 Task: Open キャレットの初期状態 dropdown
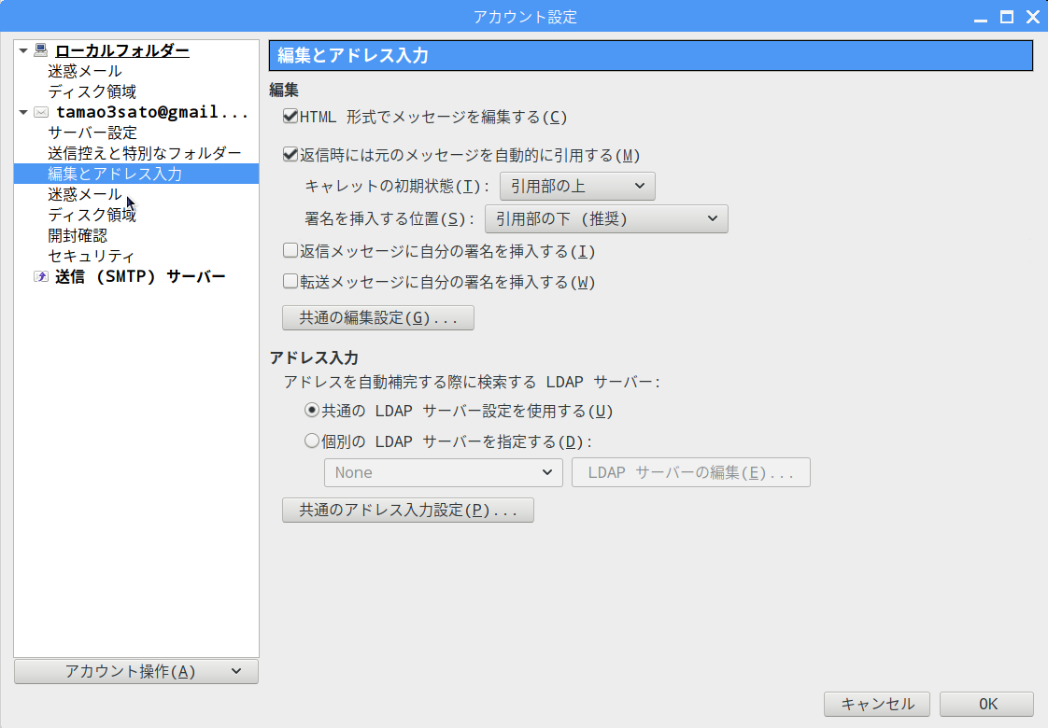577,186
